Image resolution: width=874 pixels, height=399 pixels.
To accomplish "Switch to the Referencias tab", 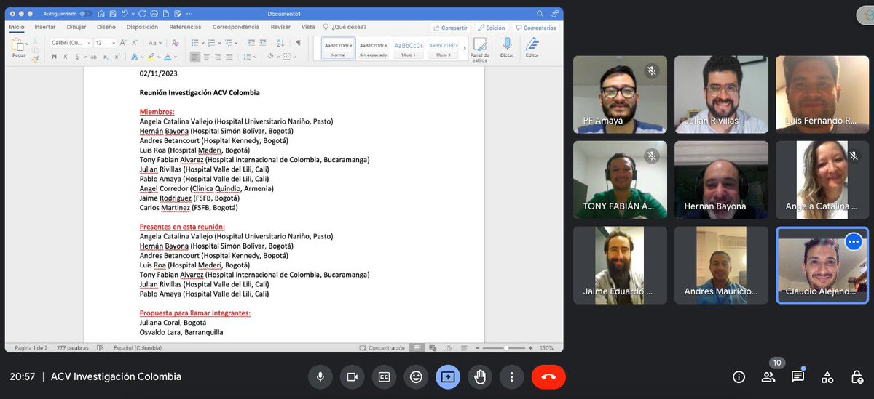I will pyautogui.click(x=185, y=27).
